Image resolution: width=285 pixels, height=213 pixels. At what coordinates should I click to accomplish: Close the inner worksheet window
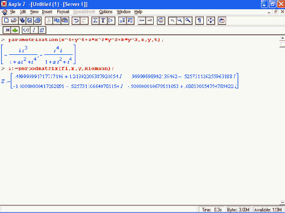pos(282,12)
